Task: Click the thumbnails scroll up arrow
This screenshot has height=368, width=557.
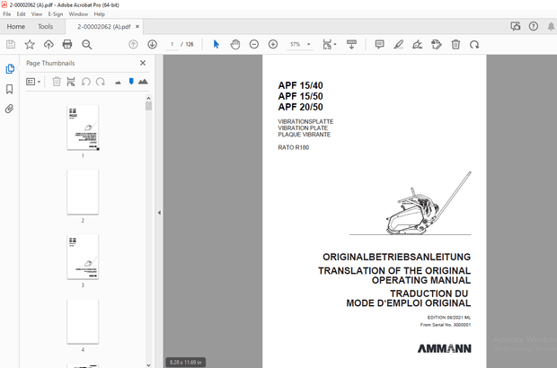Action: pyautogui.click(x=148, y=99)
